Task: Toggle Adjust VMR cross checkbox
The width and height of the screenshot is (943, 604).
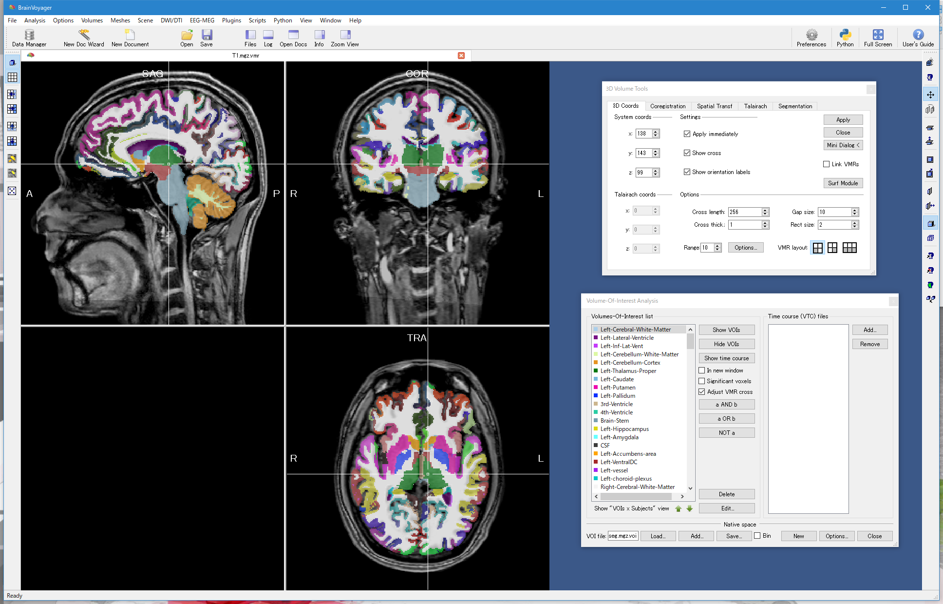Action: click(x=702, y=391)
